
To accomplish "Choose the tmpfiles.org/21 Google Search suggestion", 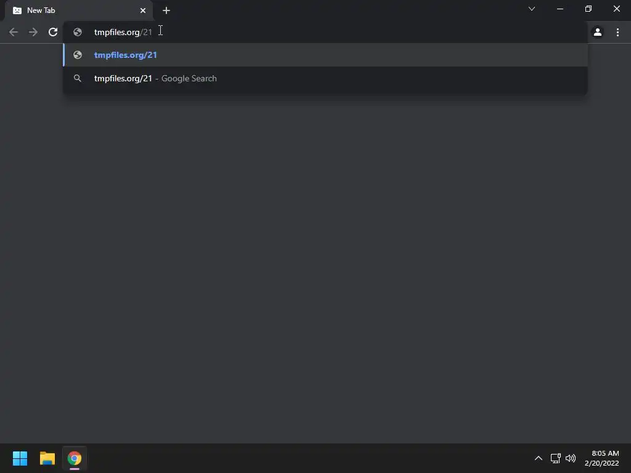I will pos(325,78).
